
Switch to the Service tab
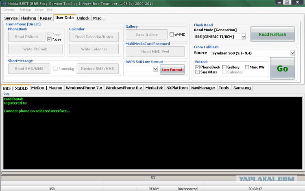(11, 18)
